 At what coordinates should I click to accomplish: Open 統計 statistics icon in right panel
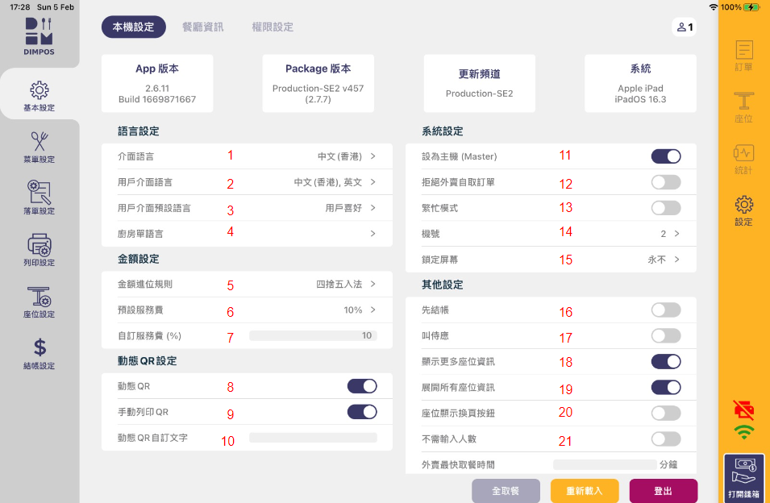coord(743,158)
